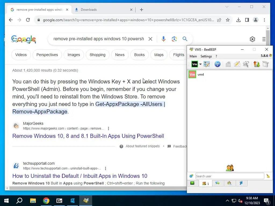Open the Google apps grid
Image resolution: width=275 pixels, height=206 pixels.
tap(264, 39)
